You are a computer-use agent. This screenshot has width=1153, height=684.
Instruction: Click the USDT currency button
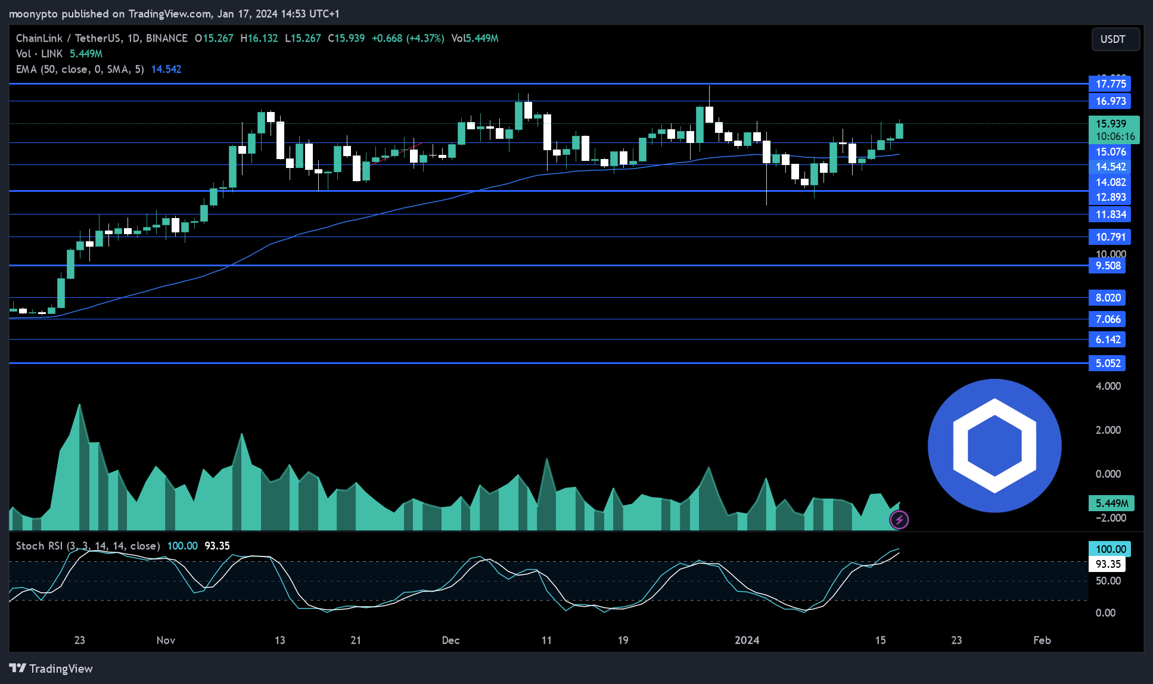click(x=1115, y=39)
